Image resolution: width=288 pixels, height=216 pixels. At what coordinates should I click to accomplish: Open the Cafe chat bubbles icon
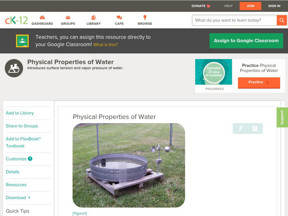[x=119, y=17]
